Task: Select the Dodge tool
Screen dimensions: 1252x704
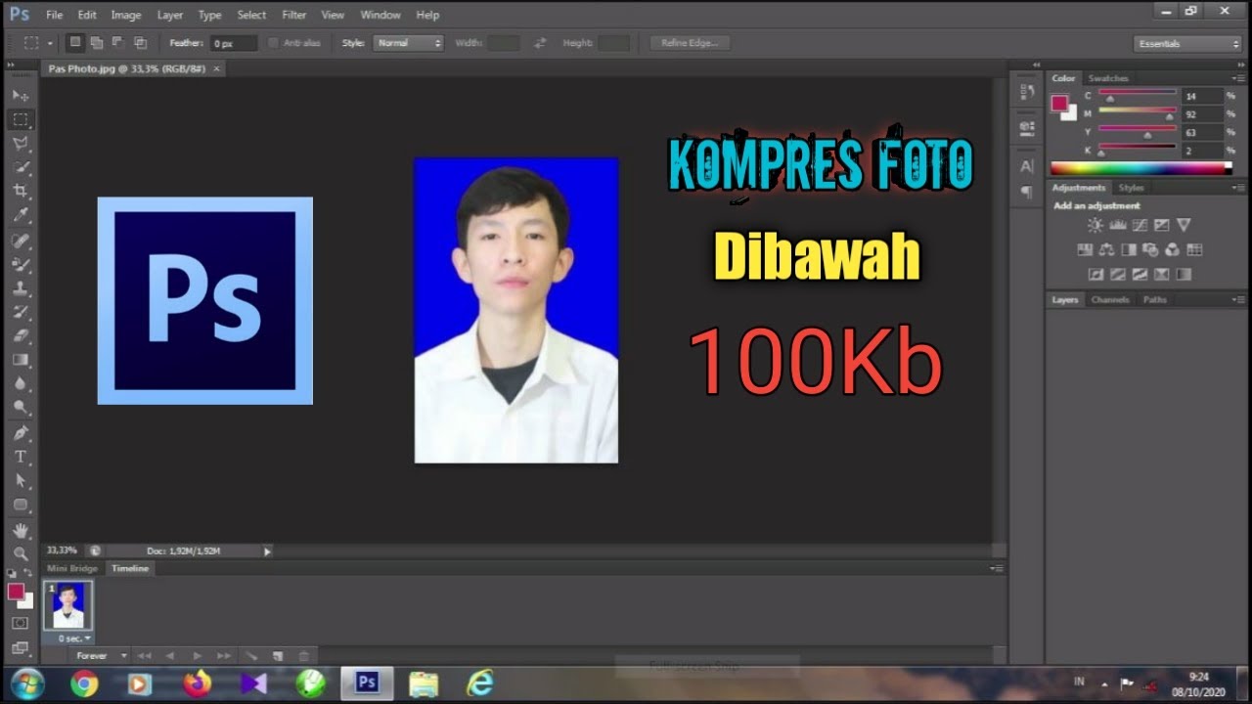Action: 21,407
